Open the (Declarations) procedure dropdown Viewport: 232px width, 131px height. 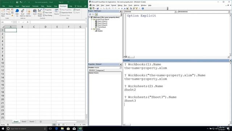(229, 12)
